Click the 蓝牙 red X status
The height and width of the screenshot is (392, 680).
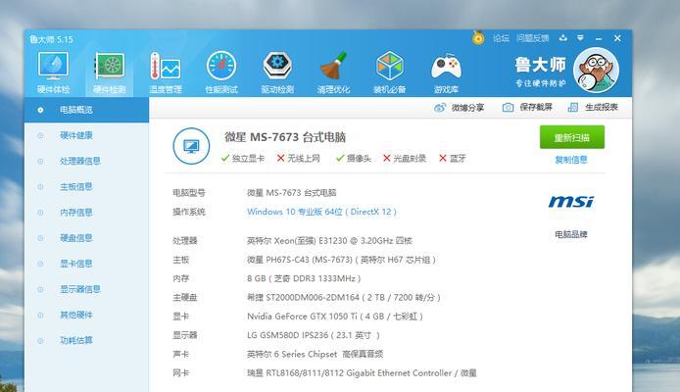pyautogui.click(x=453, y=159)
